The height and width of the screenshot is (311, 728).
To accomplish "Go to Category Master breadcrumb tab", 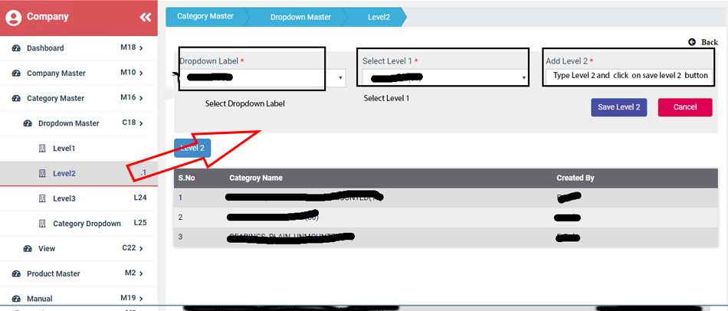I will [x=205, y=16].
